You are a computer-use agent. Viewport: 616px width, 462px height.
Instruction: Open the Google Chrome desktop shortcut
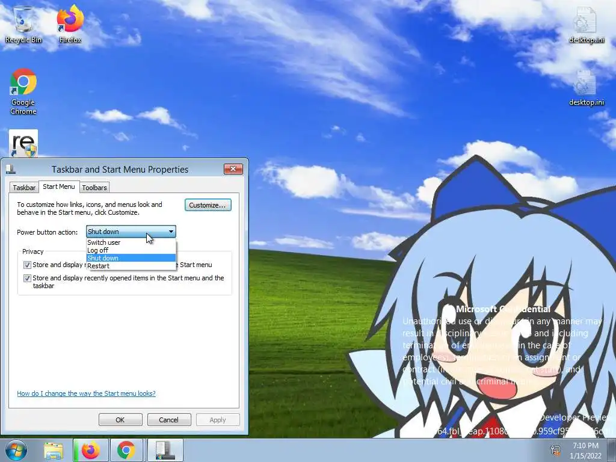(23, 91)
